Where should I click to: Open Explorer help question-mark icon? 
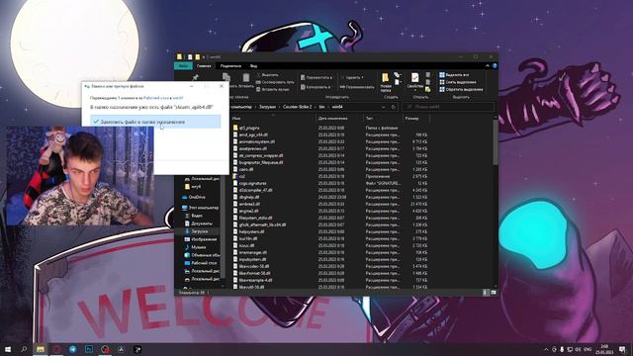coord(495,66)
